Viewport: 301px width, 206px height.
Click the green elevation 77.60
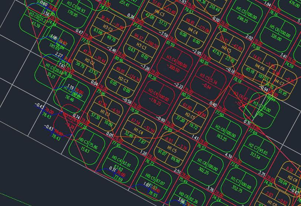(219, 114)
